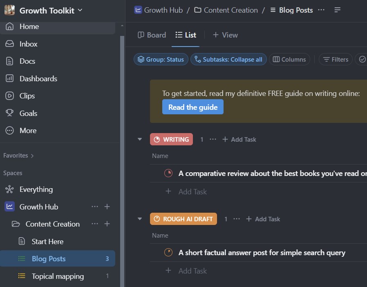The height and width of the screenshot is (287, 367).
Task: Open Topical mapping list in sidebar
Action: pos(58,276)
